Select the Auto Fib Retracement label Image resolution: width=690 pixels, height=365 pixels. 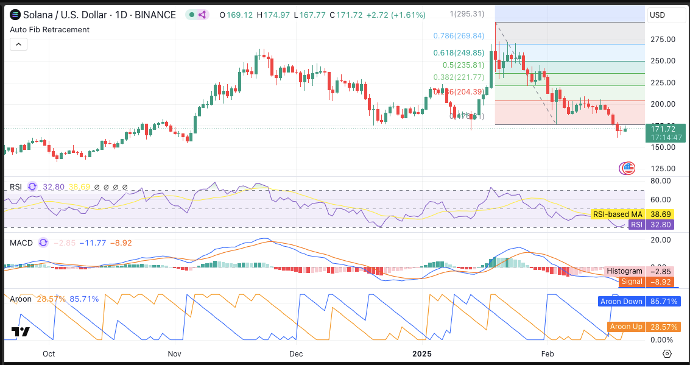[x=50, y=29]
